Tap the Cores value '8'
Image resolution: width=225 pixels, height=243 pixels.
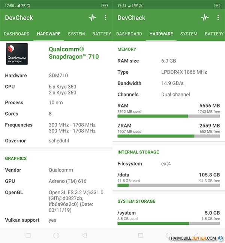(50, 114)
